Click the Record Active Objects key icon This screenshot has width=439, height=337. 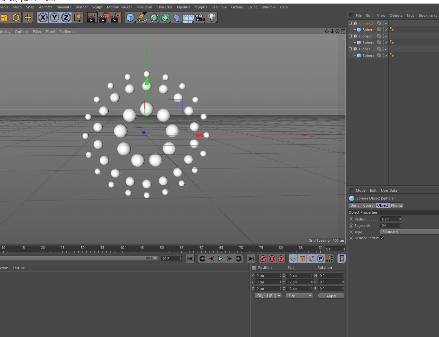tap(263, 259)
